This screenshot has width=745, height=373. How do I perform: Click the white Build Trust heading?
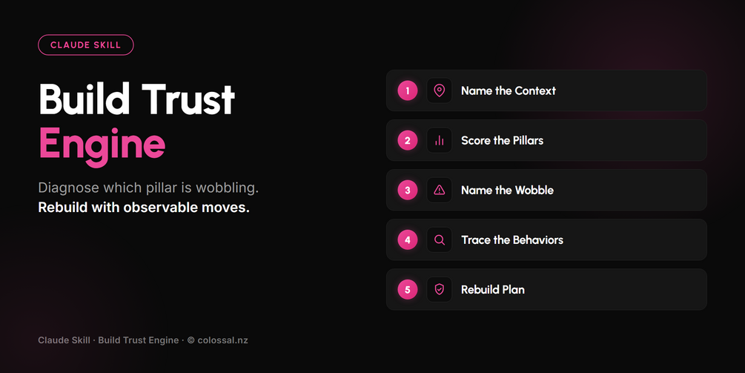click(x=136, y=99)
